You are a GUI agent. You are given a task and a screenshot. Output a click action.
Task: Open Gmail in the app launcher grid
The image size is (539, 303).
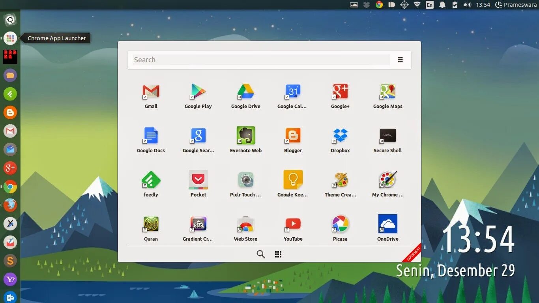pyautogui.click(x=151, y=92)
